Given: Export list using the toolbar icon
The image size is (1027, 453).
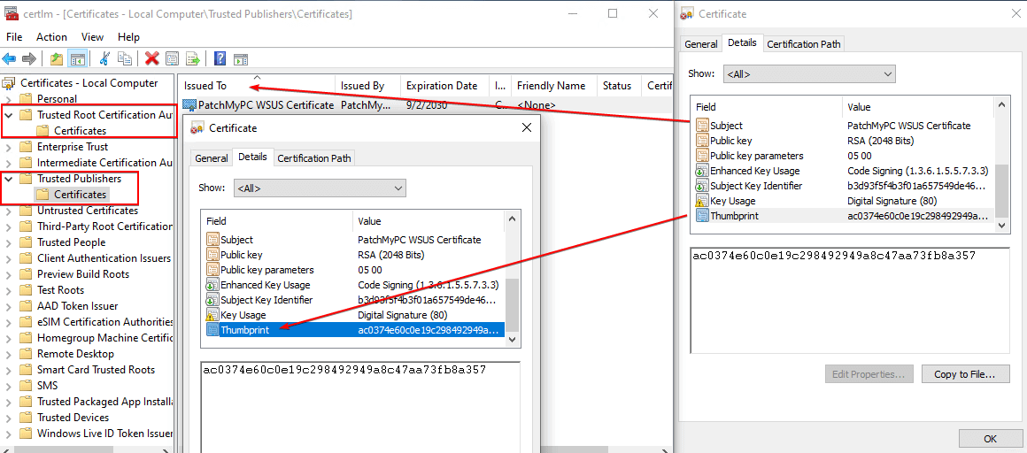Looking at the screenshot, I should (193, 59).
